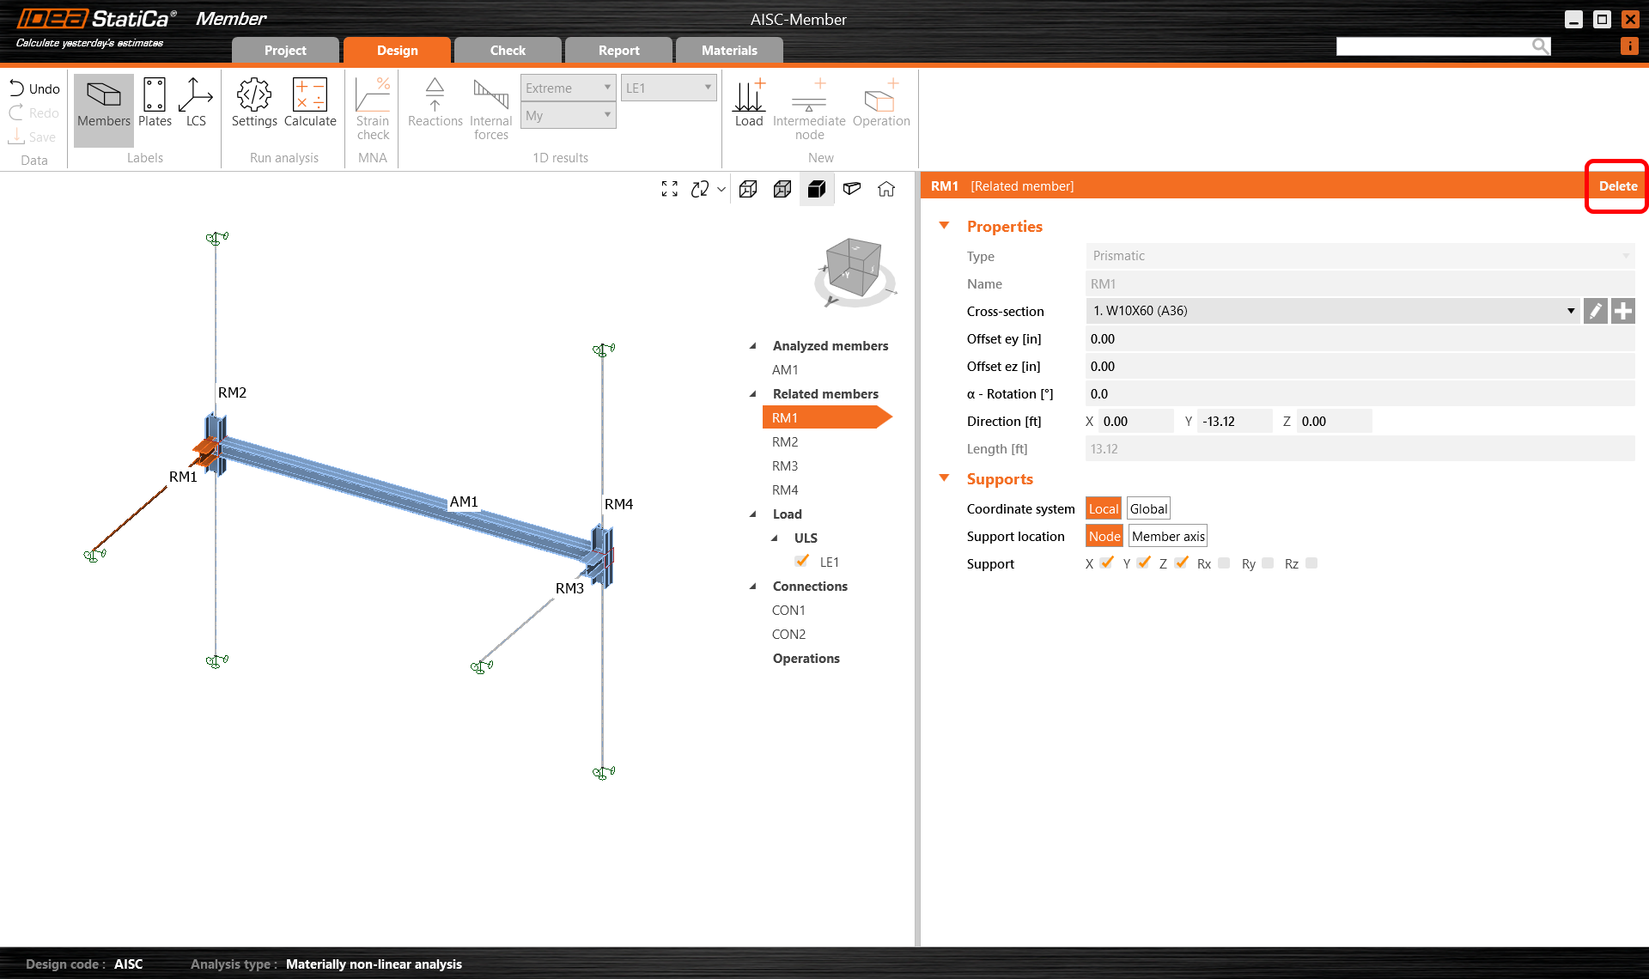This screenshot has width=1649, height=979.
Task: Uncheck the LE1 load case checkbox
Action: (801, 562)
